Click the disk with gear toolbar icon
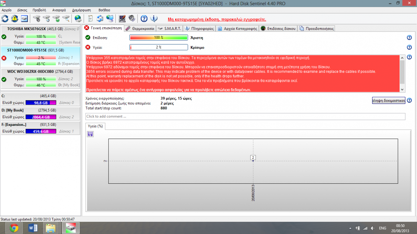Viewport: 417px width, 234px height. pos(36,18)
